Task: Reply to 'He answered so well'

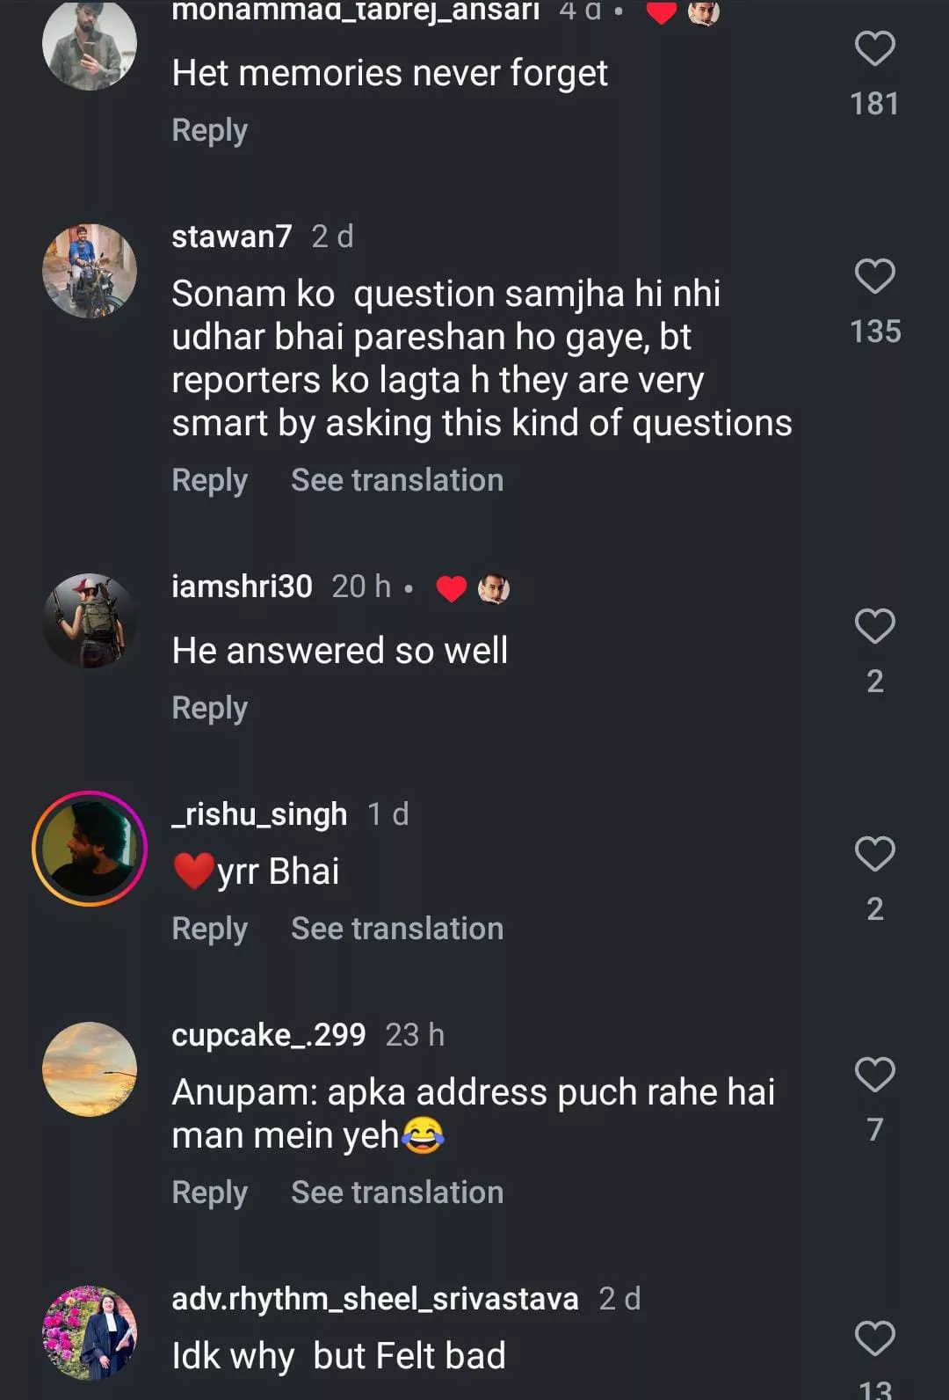Action: [209, 708]
